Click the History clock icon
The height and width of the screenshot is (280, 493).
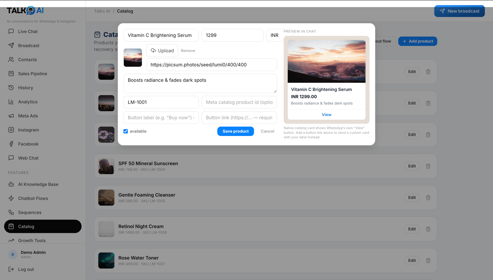pos(11,88)
